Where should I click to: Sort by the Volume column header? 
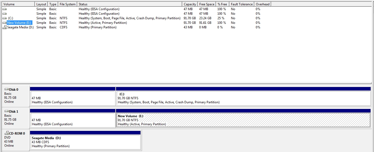coord(18,4)
